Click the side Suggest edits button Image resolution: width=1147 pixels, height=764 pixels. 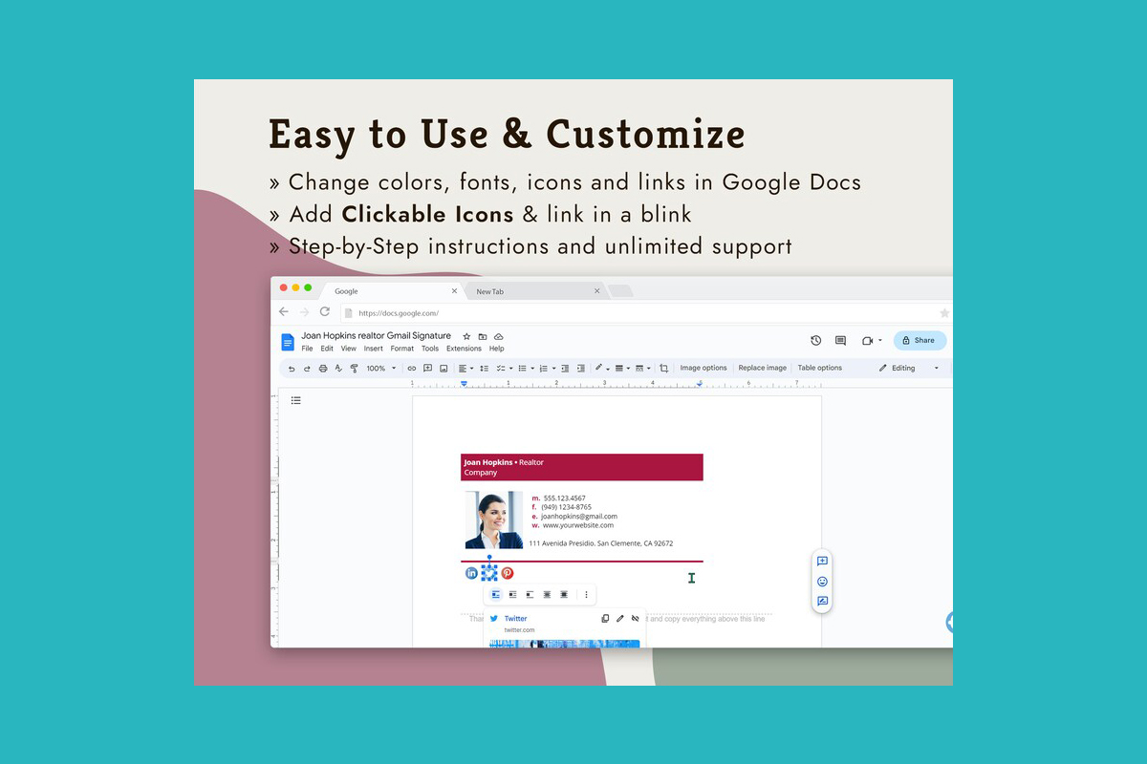click(x=822, y=602)
